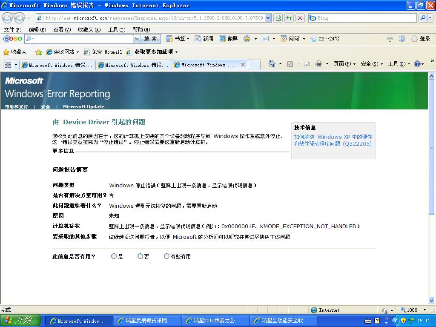This screenshot has width=436, height=327.
Task: Expand the Quick Tabs list arrow
Action: [x=16, y=65]
